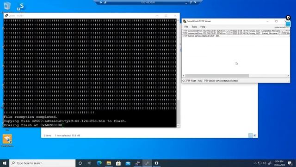The width and height of the screenshot is (296, 167).
Task: Open Cortana from the taskbar
Action: pyautogui.click(x=80, y=163)
